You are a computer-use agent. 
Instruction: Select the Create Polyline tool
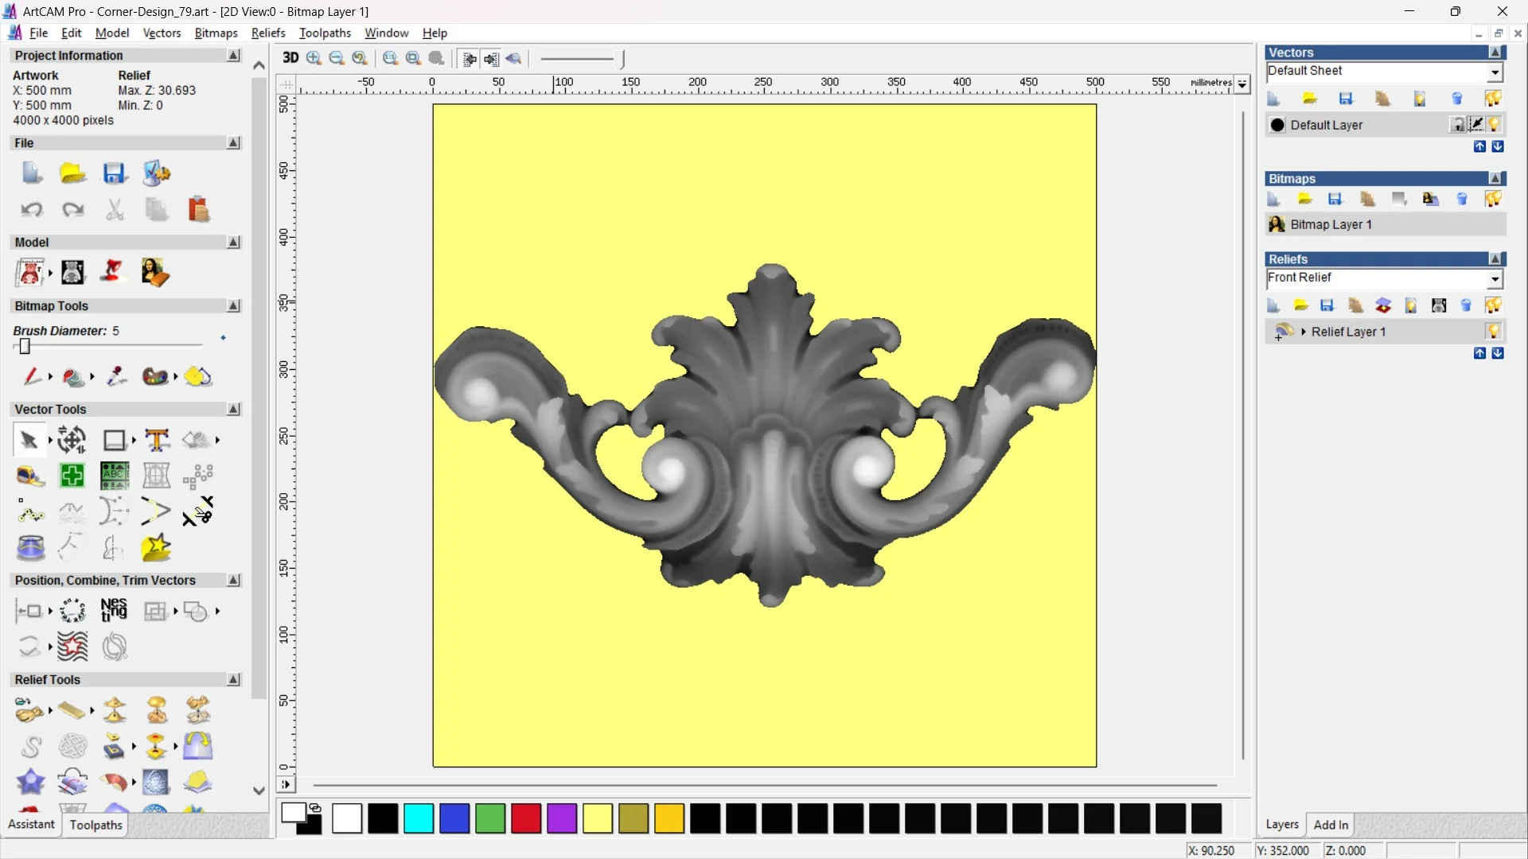tap(30, 513)
